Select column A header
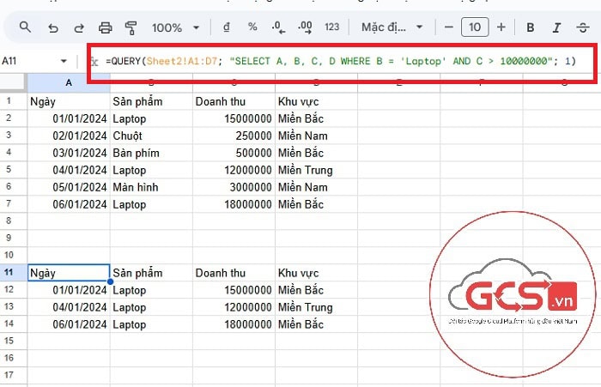Image resolution: width=601 pixels, height=387 pixels. coord(68,83)
